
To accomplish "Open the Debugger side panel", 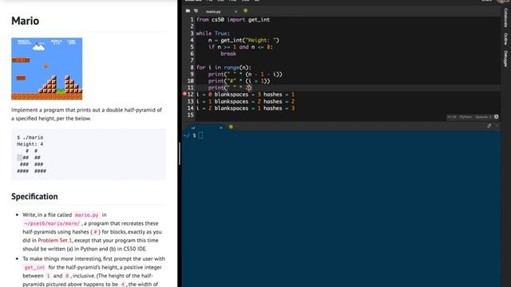I will [x=505, y=58].
